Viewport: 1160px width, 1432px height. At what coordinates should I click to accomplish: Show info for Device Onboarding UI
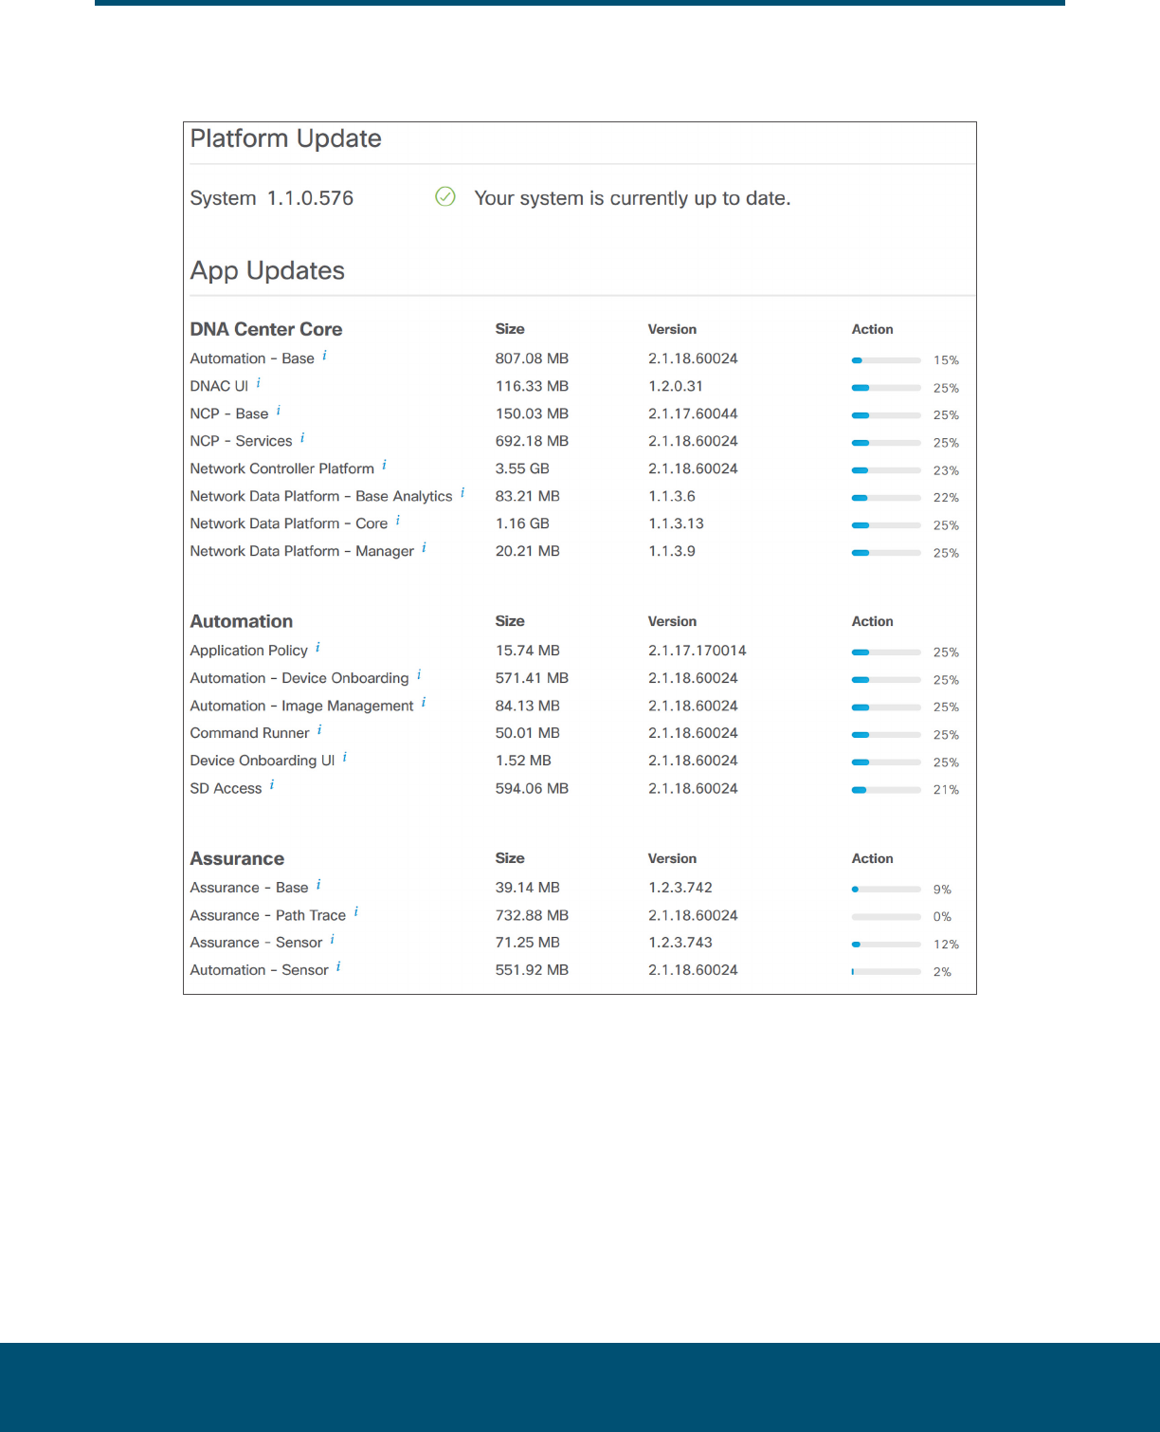345,758
